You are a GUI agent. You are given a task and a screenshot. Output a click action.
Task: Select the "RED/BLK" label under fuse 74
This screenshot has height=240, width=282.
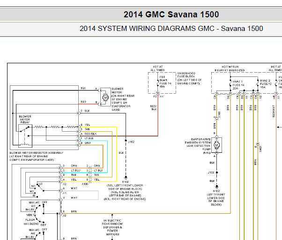154,108
